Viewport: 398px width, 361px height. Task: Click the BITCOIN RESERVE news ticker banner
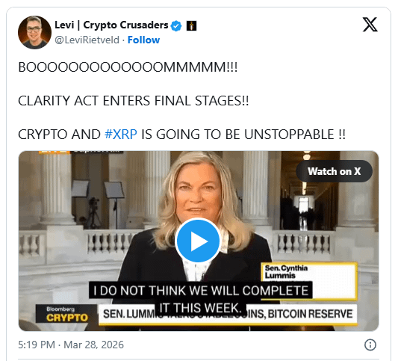[228, 314]
